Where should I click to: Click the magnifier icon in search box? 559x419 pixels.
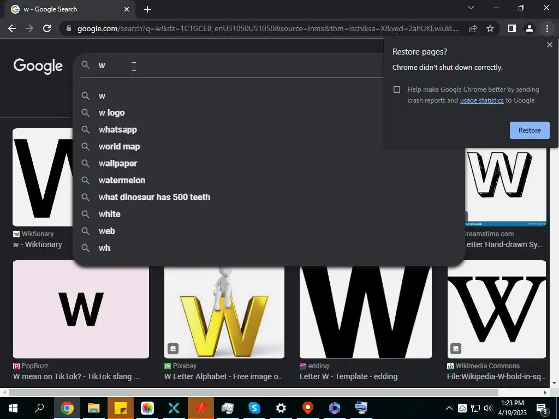pos(85,65)
